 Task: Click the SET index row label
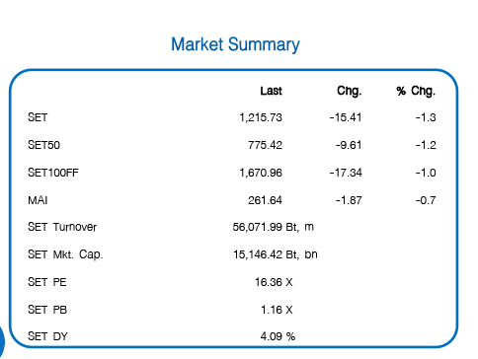[x=38, y=117]
